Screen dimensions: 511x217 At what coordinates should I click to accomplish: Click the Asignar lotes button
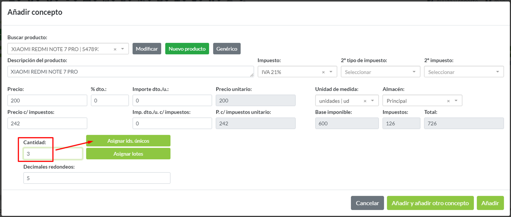pos(128,154)
